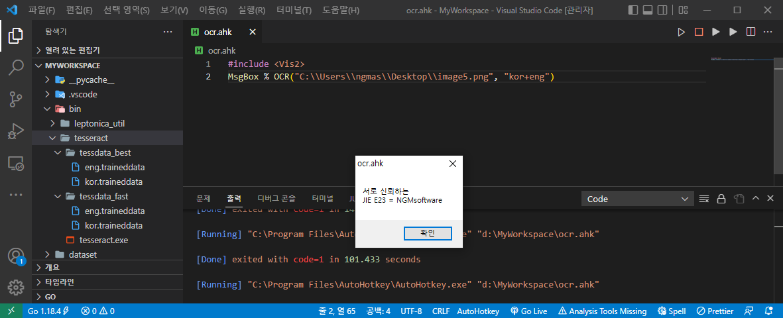This screenshot has height=318, width=783.
Task: Click Prettier in status bar
Action: click(715, 311)
